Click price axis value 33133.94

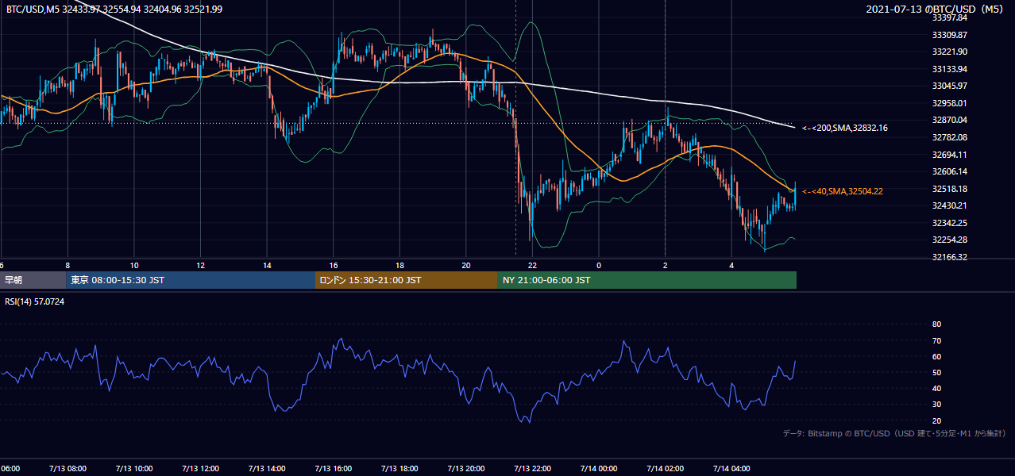[x=950, y=69]
